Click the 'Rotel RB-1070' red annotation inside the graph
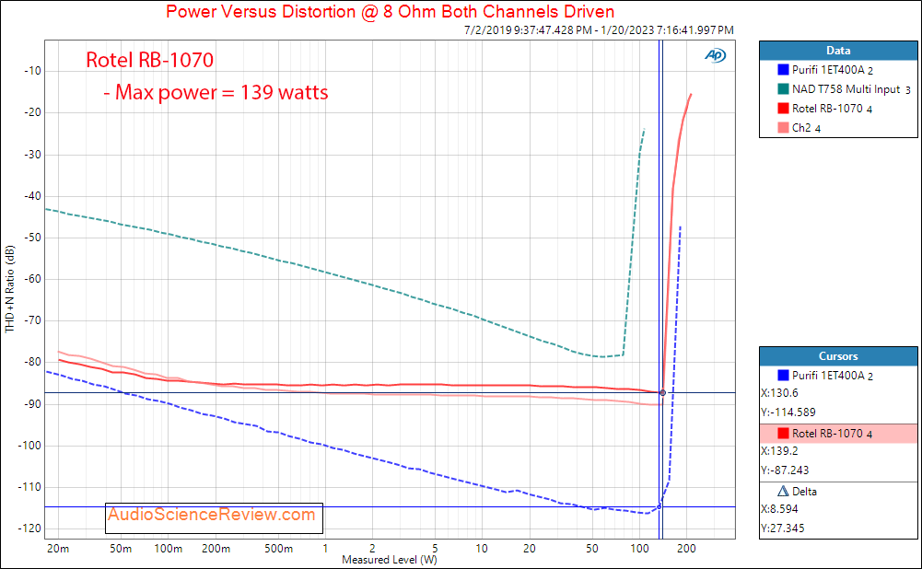 [150, 60]
